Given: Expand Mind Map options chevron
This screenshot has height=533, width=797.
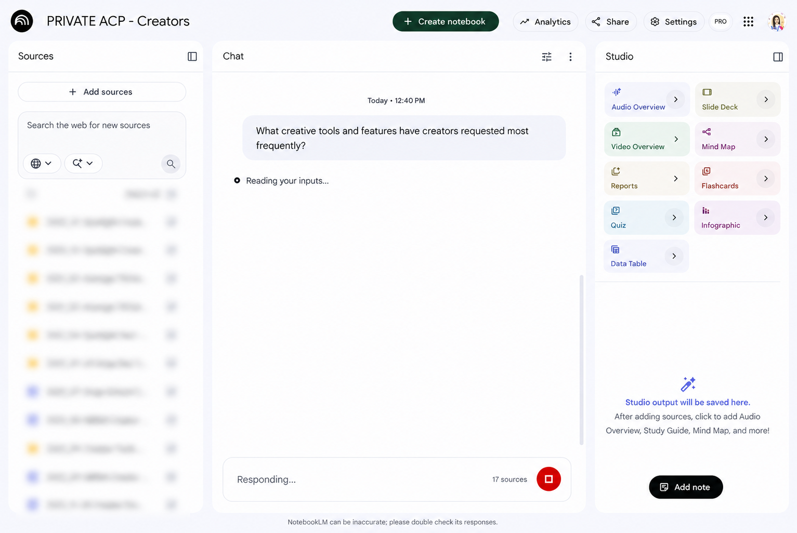Looking at the screenshot, I should click(766, 139).
